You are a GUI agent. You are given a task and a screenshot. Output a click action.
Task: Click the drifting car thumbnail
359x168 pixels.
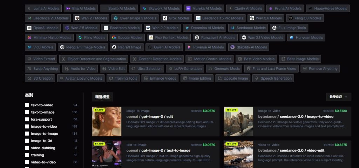coord(238,154)
